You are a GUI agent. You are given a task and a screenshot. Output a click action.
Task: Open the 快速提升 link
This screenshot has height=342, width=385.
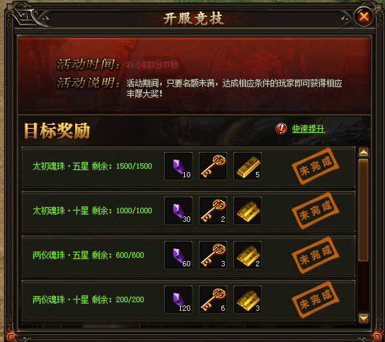point(309,129)
